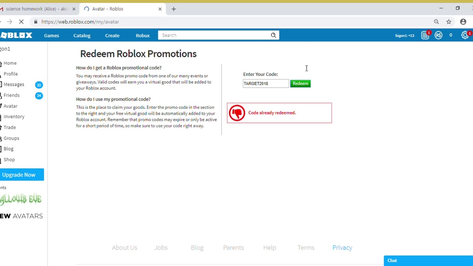Viewport: 473px width, 266px height.
Task: Close the Avatar - Roblox tab
Action: coord(160,9)
